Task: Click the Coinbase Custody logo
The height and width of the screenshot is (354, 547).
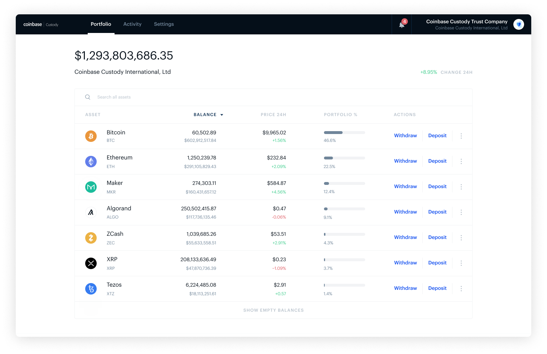Action: pyautogui.click(x=41, y=24)
